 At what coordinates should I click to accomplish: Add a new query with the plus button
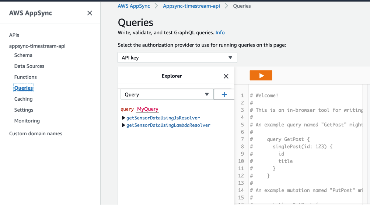coord(224,94)
